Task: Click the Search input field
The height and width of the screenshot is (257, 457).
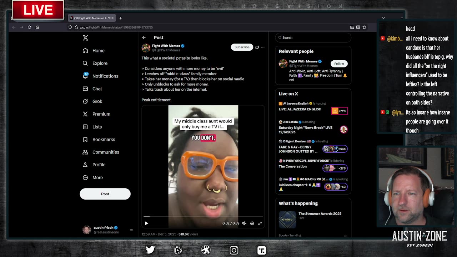Action: 313,37
